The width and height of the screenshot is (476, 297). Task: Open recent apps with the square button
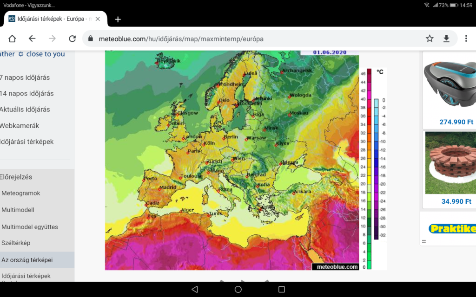281,289
